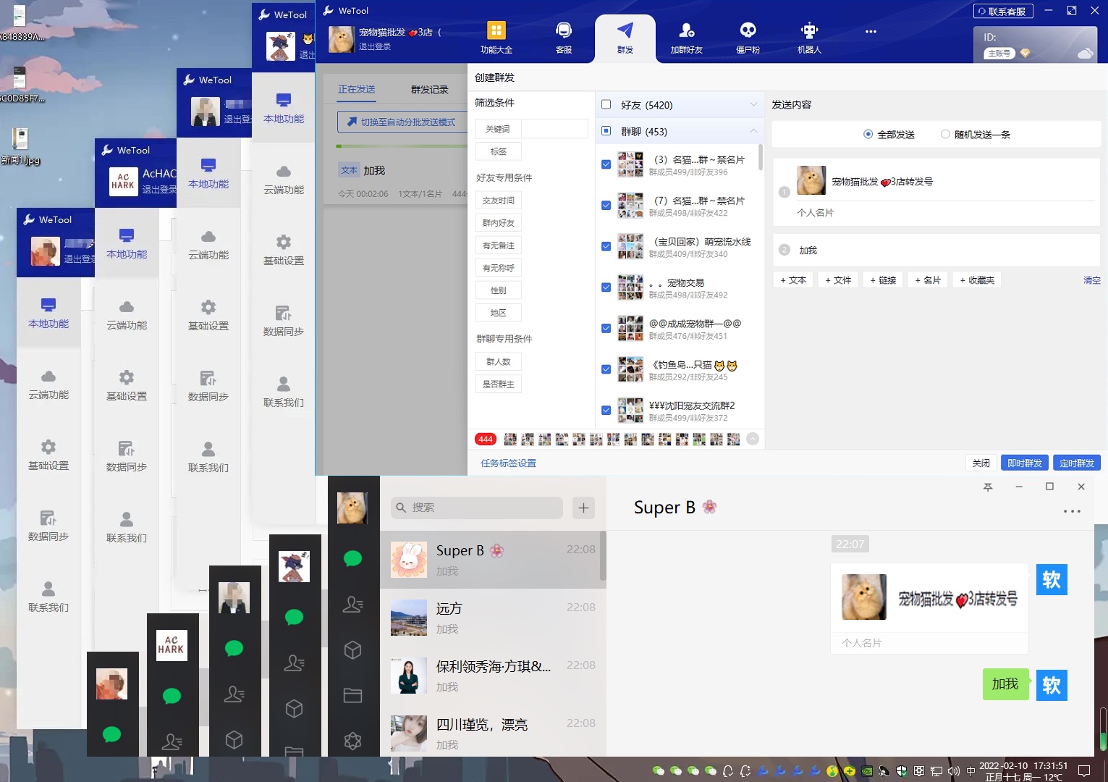The width and height of the screenshot is (1108, 782).
Task: Open 加群好友 add-friend icon
Action: (687, 30)
